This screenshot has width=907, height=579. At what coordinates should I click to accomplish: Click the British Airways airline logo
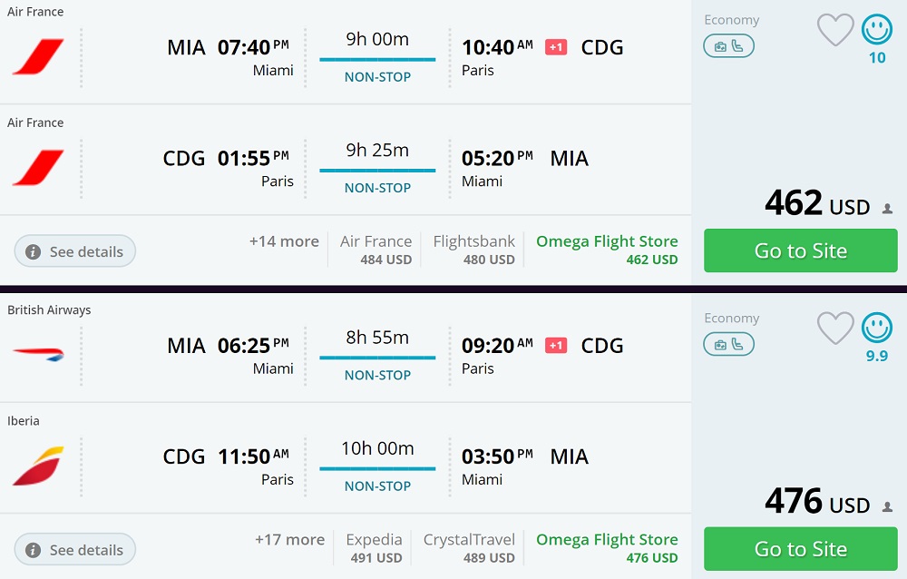[36, 354]
